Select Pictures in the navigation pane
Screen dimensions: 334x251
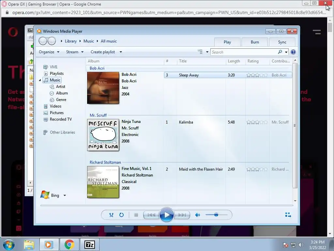coord(53,113)
